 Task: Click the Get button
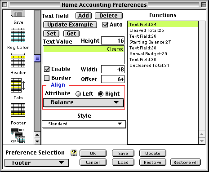click(x=71, y=34)
